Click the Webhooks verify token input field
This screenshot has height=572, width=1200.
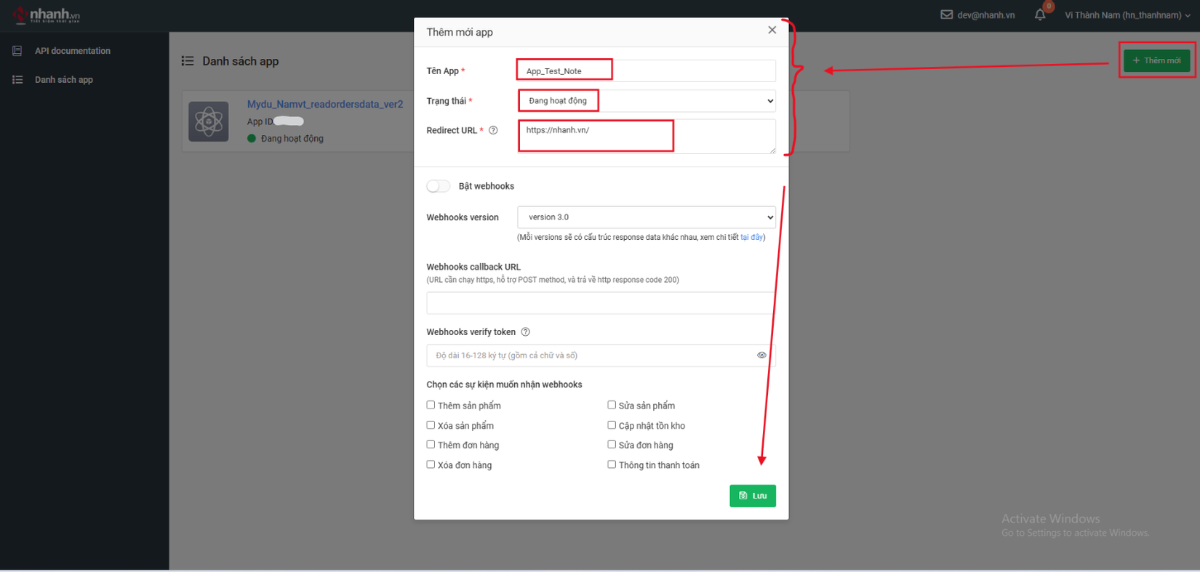click(x=601, y=355)
